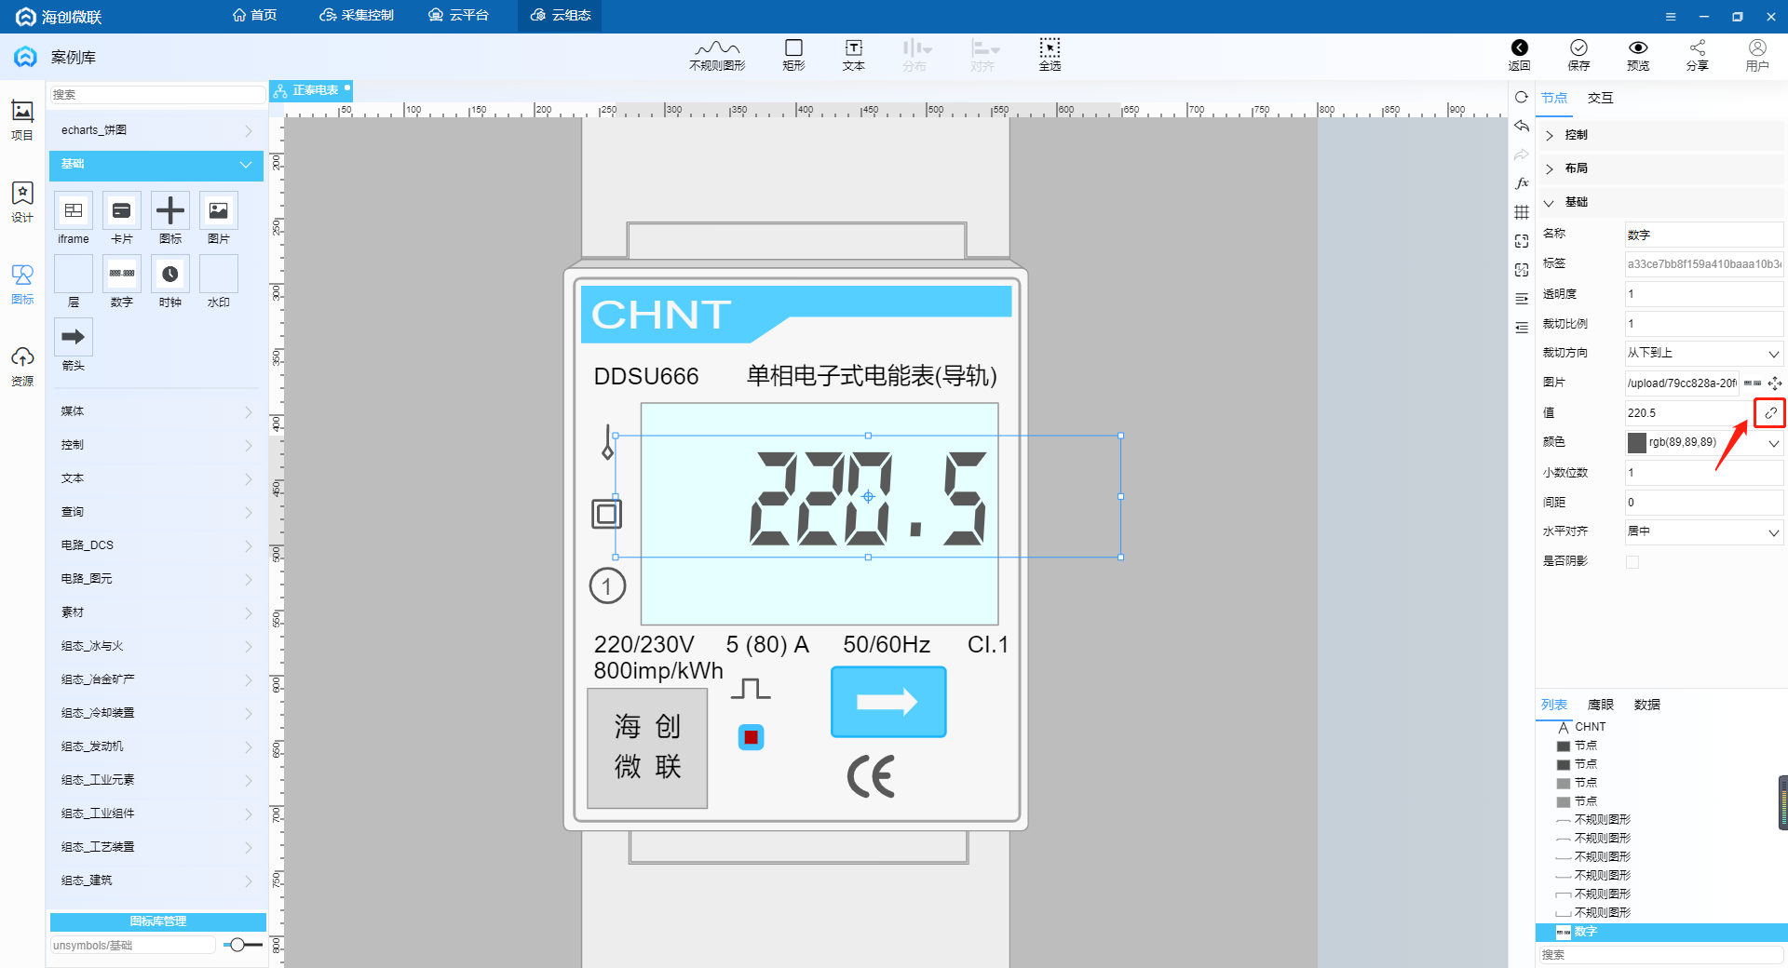Click the 分享 share icon
The height and width of the screenshot is (968, 1788).
(1698, 55)
